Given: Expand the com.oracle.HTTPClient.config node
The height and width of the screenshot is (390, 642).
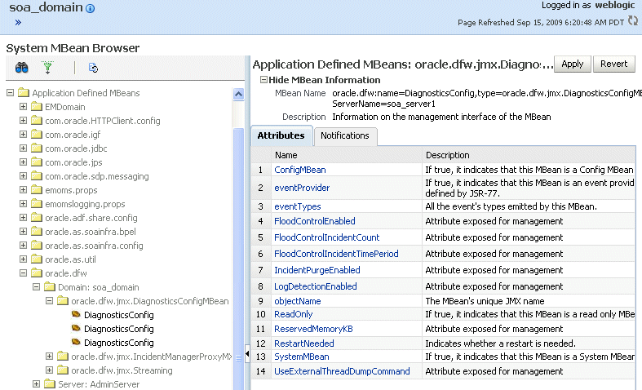Looking at the screenshot, I should coord(24,121).
